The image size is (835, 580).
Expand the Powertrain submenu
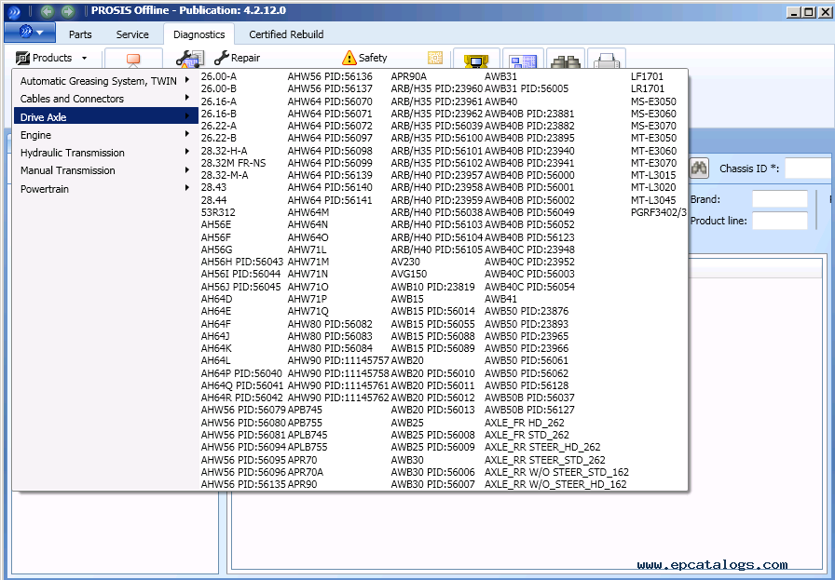click(x=105, y=189)
